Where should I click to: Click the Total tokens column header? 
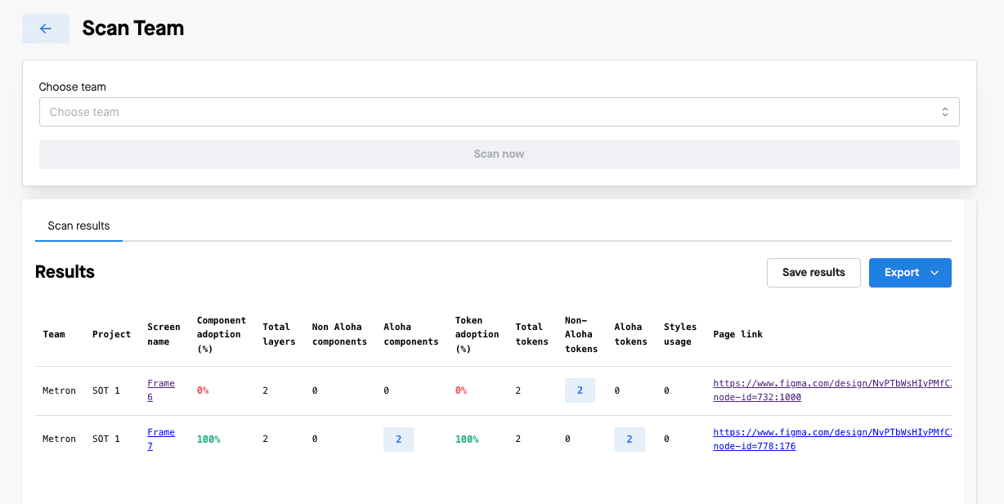point(531,334)
